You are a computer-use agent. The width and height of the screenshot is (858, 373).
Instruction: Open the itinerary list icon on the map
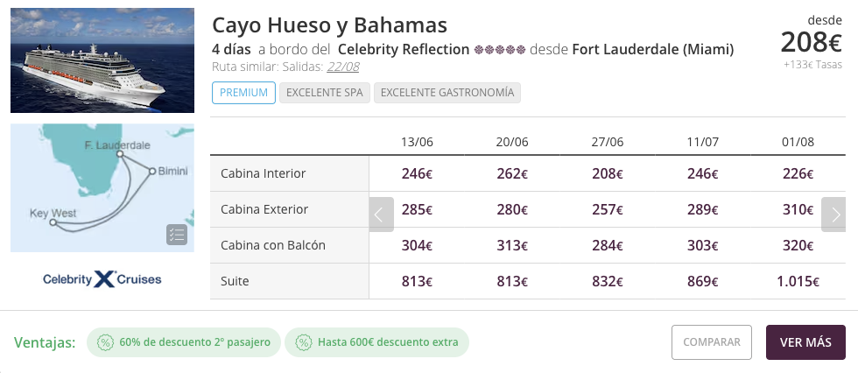[x=177, y=235]
